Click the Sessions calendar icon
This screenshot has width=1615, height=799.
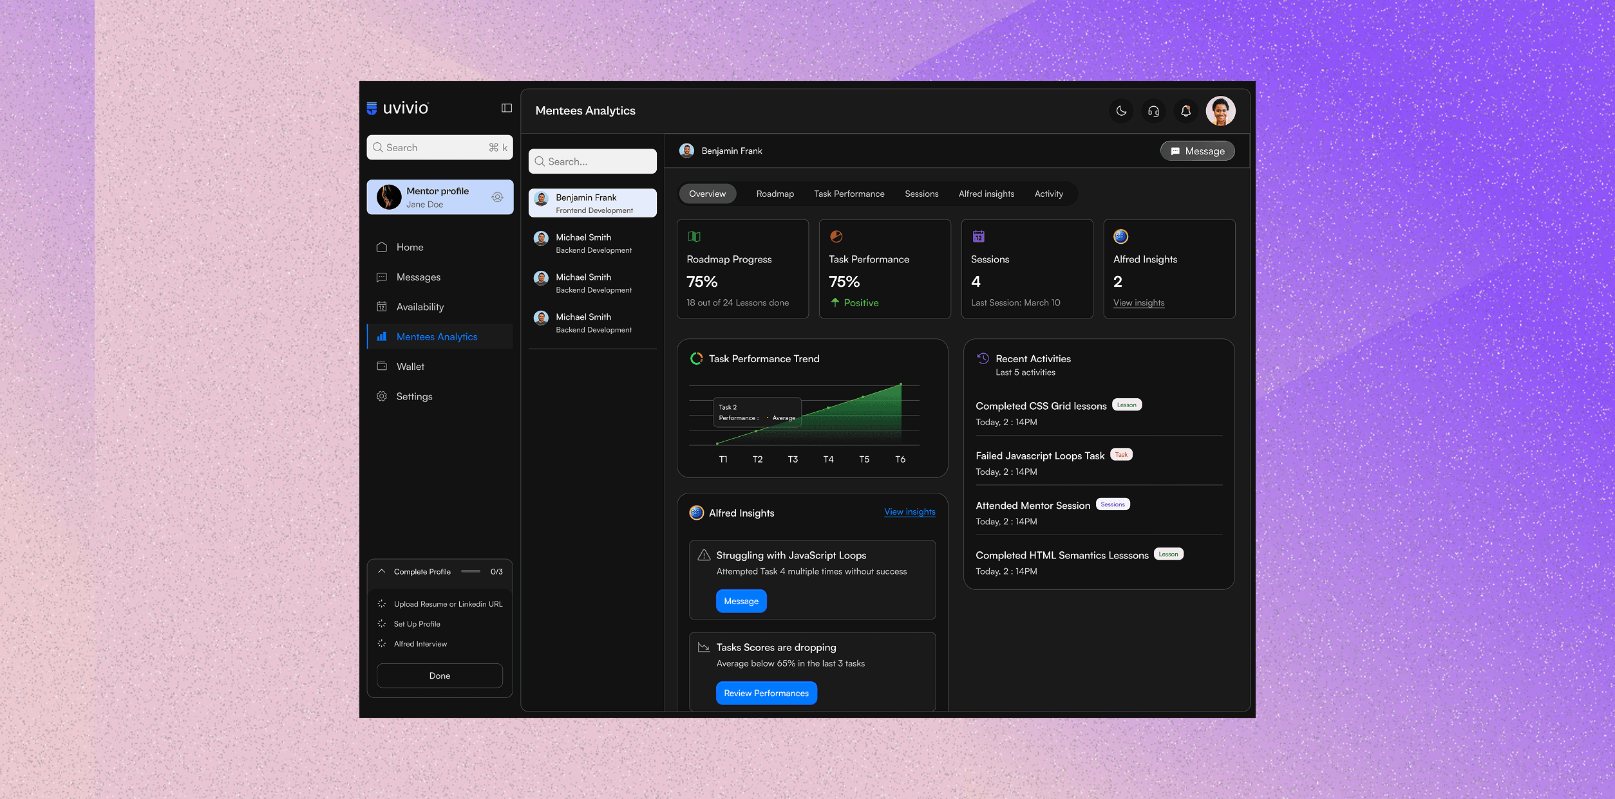979,237
